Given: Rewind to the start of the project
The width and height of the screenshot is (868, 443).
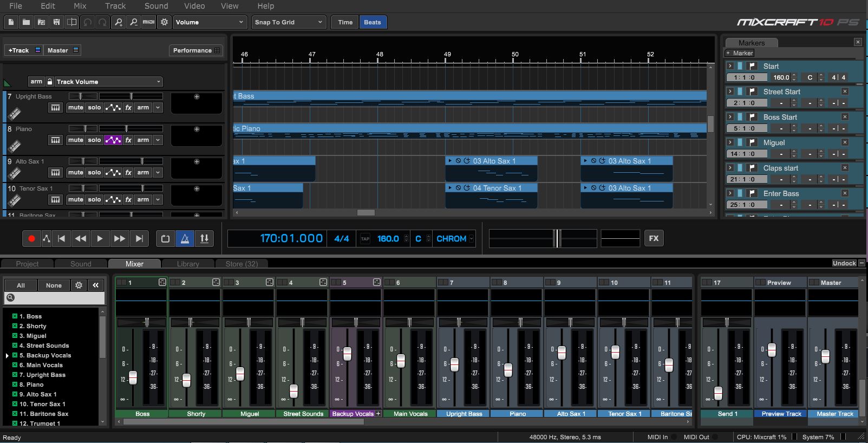Looking at the screenshot, I should tap(61, 238).
